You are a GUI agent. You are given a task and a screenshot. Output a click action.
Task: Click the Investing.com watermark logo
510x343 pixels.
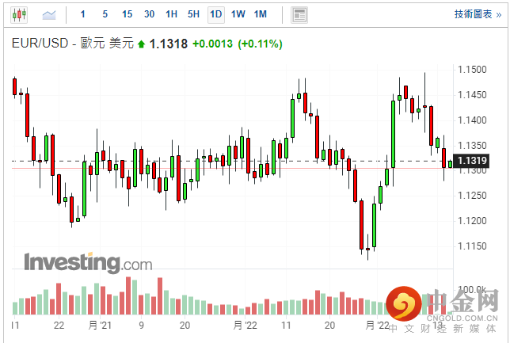(88, 262)
